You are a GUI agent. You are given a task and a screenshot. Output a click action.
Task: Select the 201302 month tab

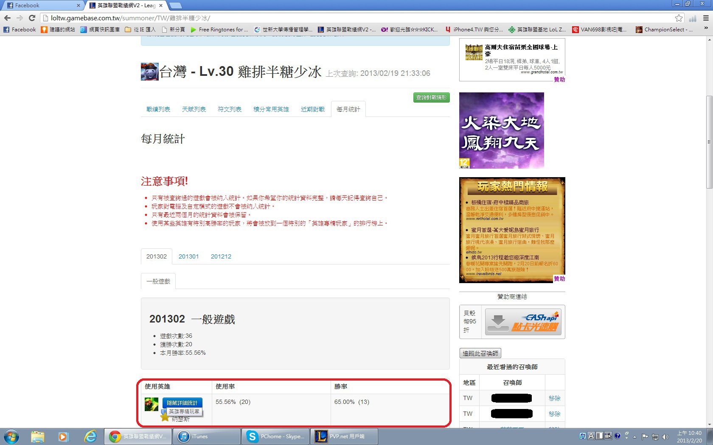pos(157,256)
